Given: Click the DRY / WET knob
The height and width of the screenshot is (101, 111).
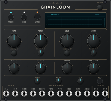Looking at the screenshot, I should point(94,68).
